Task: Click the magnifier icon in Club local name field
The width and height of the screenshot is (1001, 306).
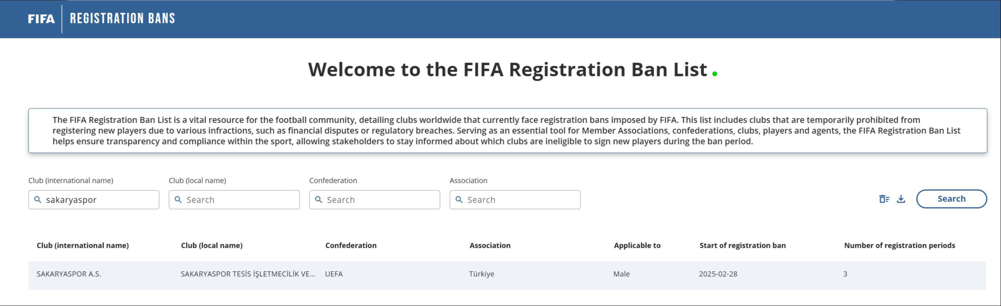Action: click(179, 200)
